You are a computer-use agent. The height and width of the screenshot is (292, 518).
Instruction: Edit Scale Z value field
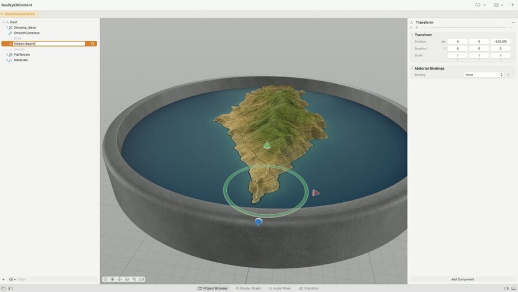(x=501, y=55)
